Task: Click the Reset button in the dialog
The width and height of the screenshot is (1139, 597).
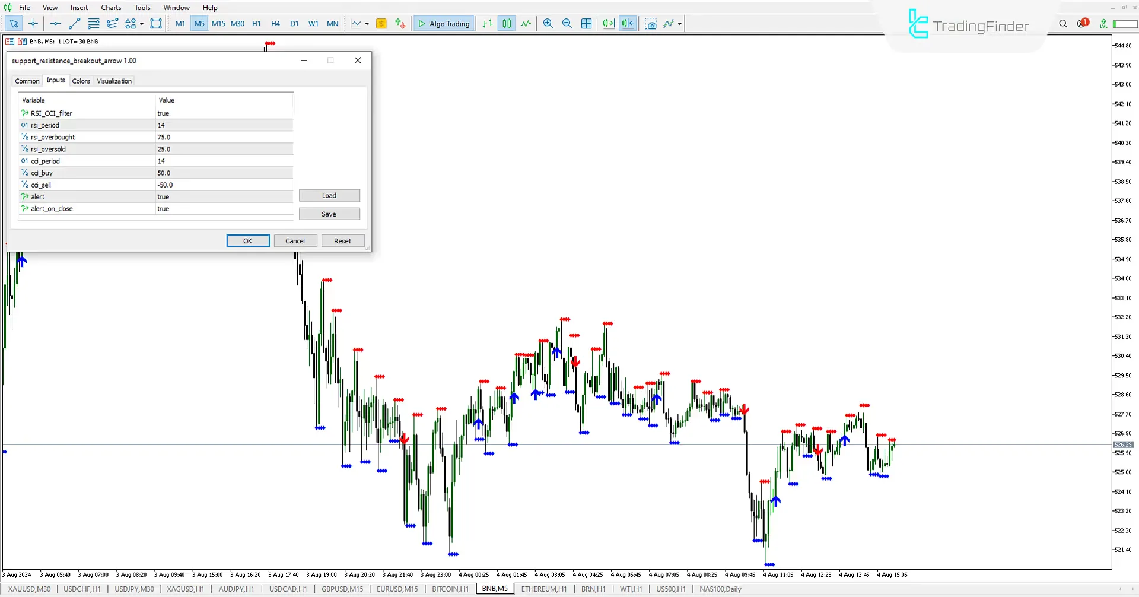Action: 343,240
